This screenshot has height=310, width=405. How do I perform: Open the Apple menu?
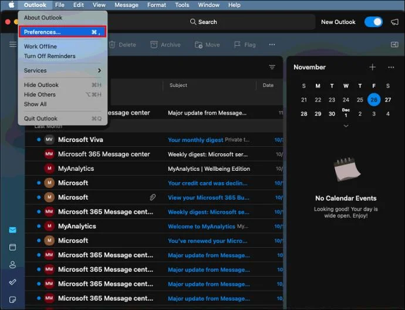click(12, 5)
